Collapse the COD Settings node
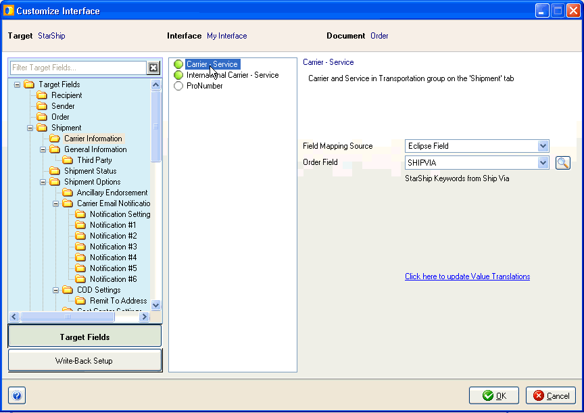The image size is (584, 413). point(56,290)
